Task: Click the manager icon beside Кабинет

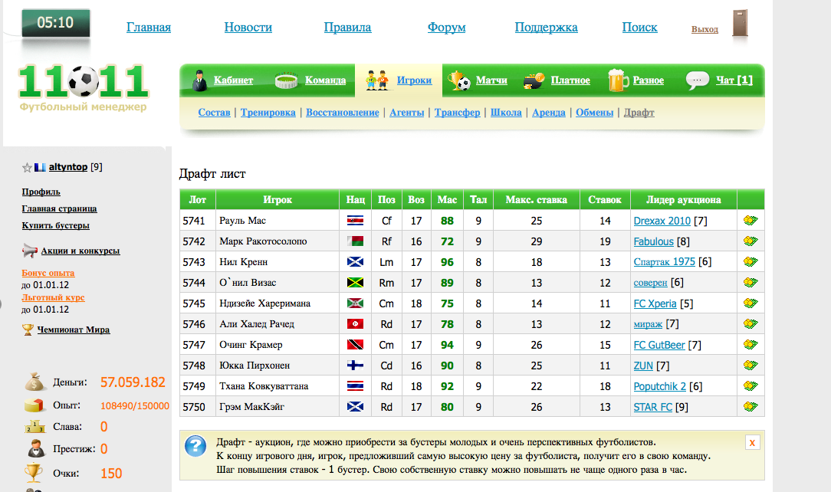Action: click(199, 80)
